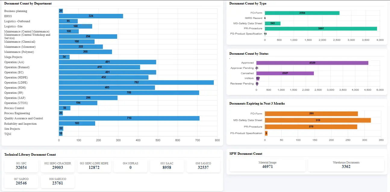Click the EHSS department bar
The height and width of the screenshot is (192, 390).
point(91,16)
